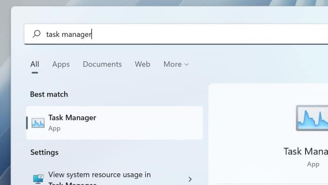Click the 'Settings' section heading text

[45, 152]
